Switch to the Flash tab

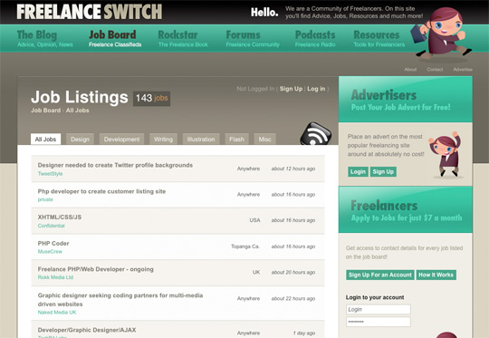(x=236, y=140)
